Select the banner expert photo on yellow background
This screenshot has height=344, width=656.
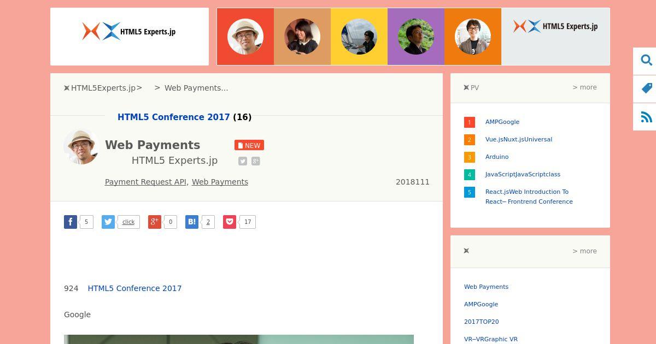[x=359, y=37]
